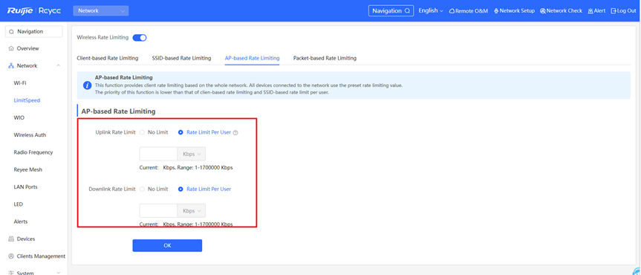Select the AP-based Rate Limiting tab
This screenshot has width=641, height=275.
pos(253,58)
